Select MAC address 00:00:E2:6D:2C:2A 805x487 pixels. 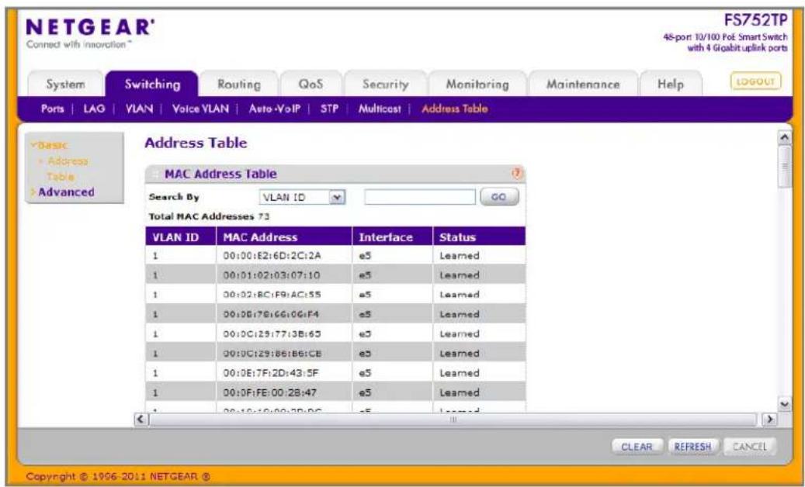pyautogui.click(x=272, y=255)
